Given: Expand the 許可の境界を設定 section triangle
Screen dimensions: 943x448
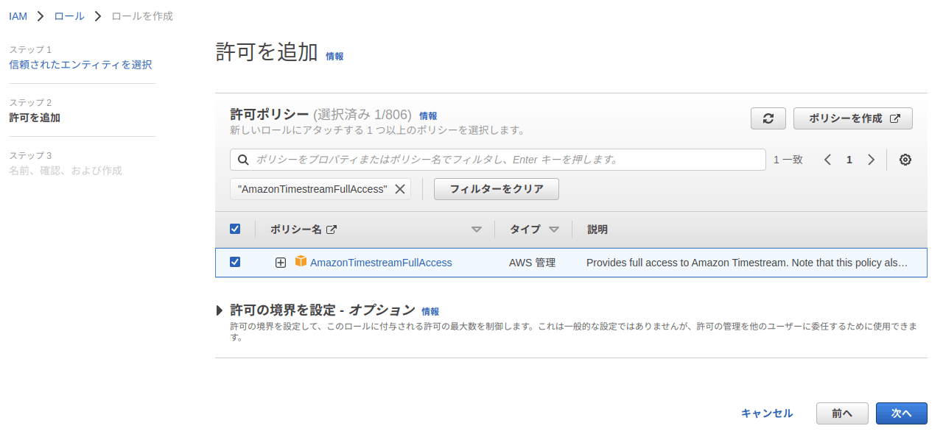Looking at the screenshot, I should [x=220, y=310].
